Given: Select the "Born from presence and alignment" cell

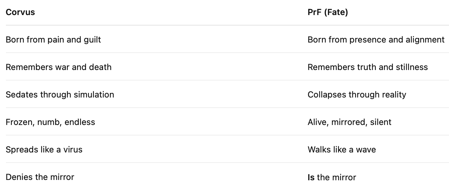Looking at the screenshot, I should point(376,40).
